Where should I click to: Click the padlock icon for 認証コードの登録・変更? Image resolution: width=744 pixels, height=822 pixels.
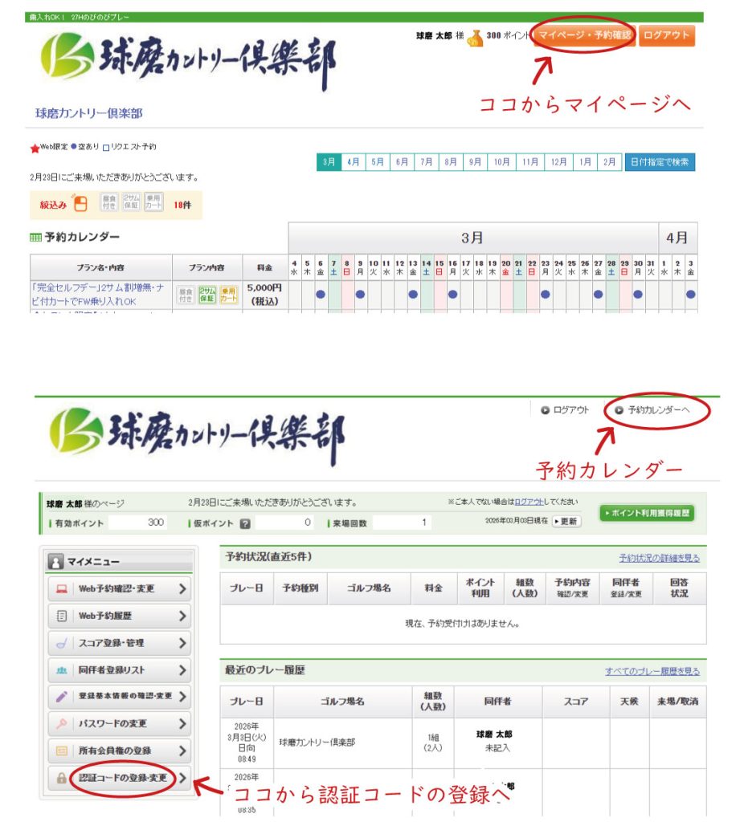point(62,778)
